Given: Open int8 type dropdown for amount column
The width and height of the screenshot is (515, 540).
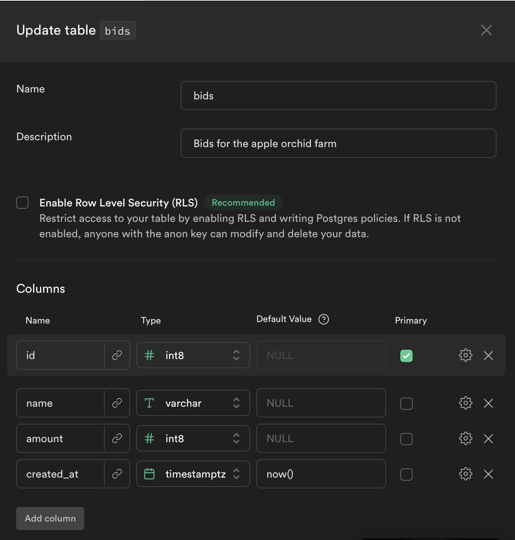Looking at the screenshot, I should coord(193,438).
